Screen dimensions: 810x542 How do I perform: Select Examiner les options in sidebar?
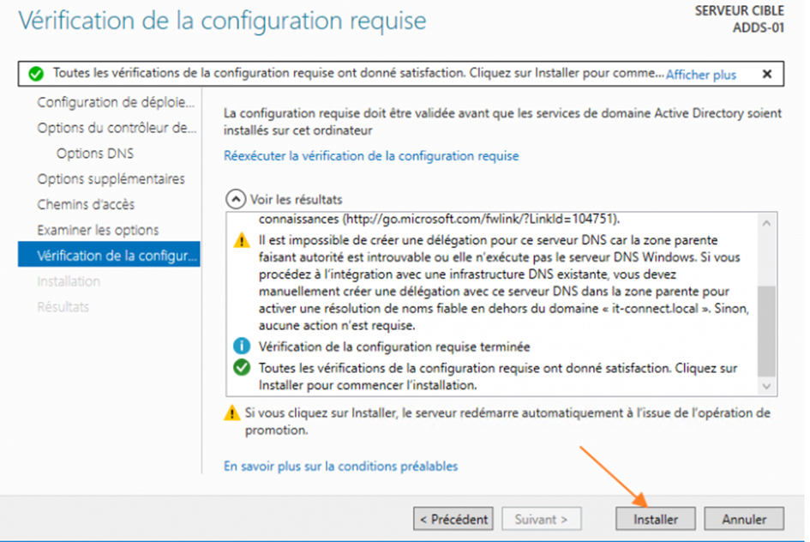pos(99,230)
